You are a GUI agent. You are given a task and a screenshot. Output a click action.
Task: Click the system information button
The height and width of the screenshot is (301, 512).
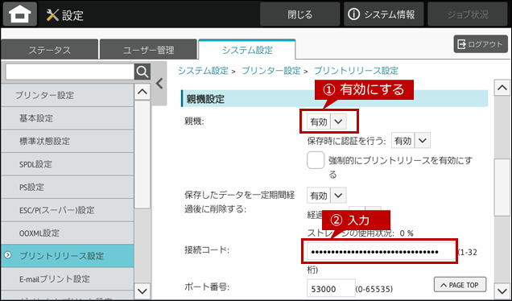(383, 14)
